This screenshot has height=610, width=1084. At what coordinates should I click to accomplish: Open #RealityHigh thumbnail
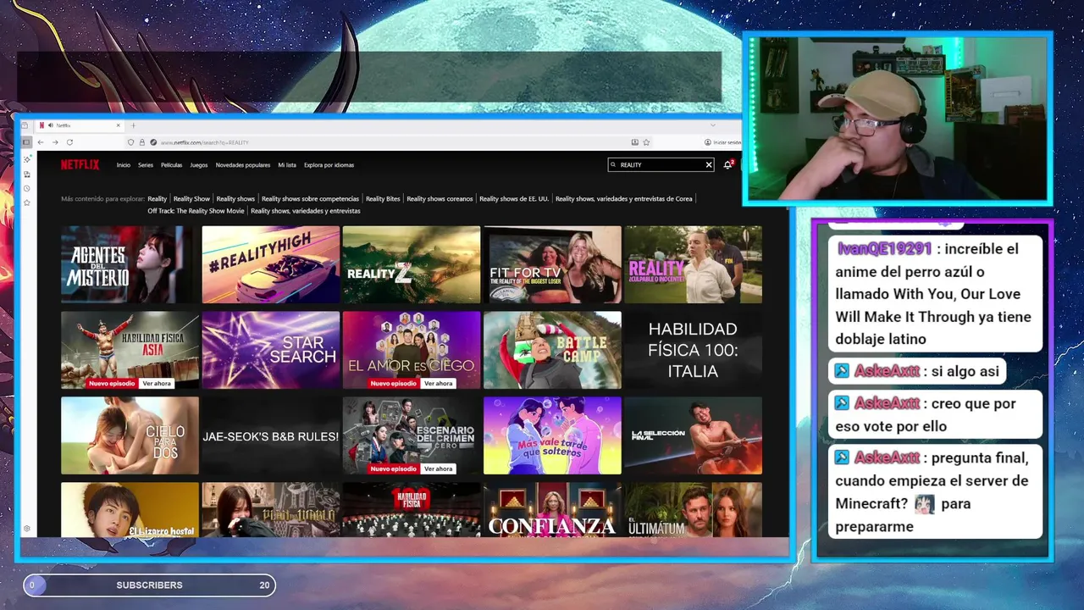pos(271,264)
